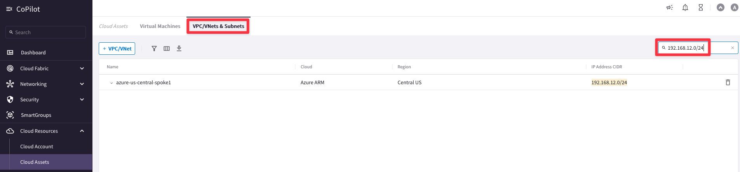Open the column chooser icon
The width and height of the screenshot is (740, 172).
coord(167,49)
